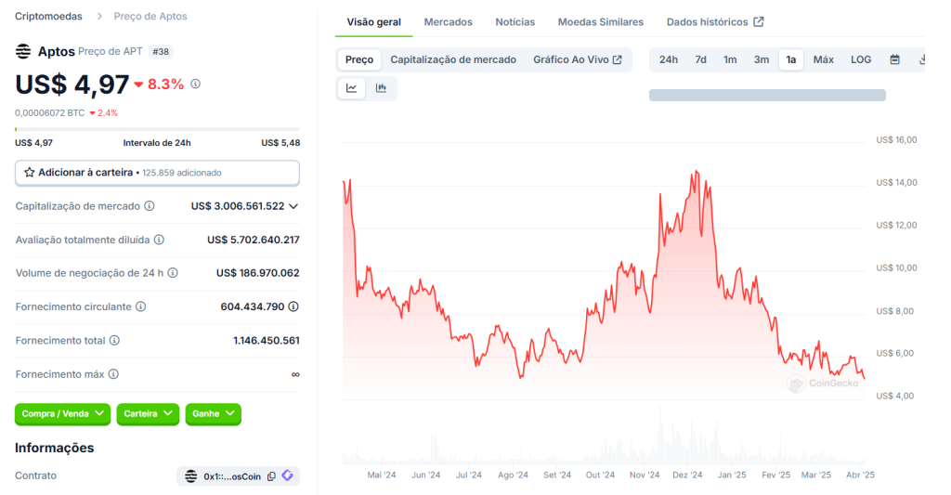
Task: Click external link icon on Dados históricos
Action: [759, 22]
